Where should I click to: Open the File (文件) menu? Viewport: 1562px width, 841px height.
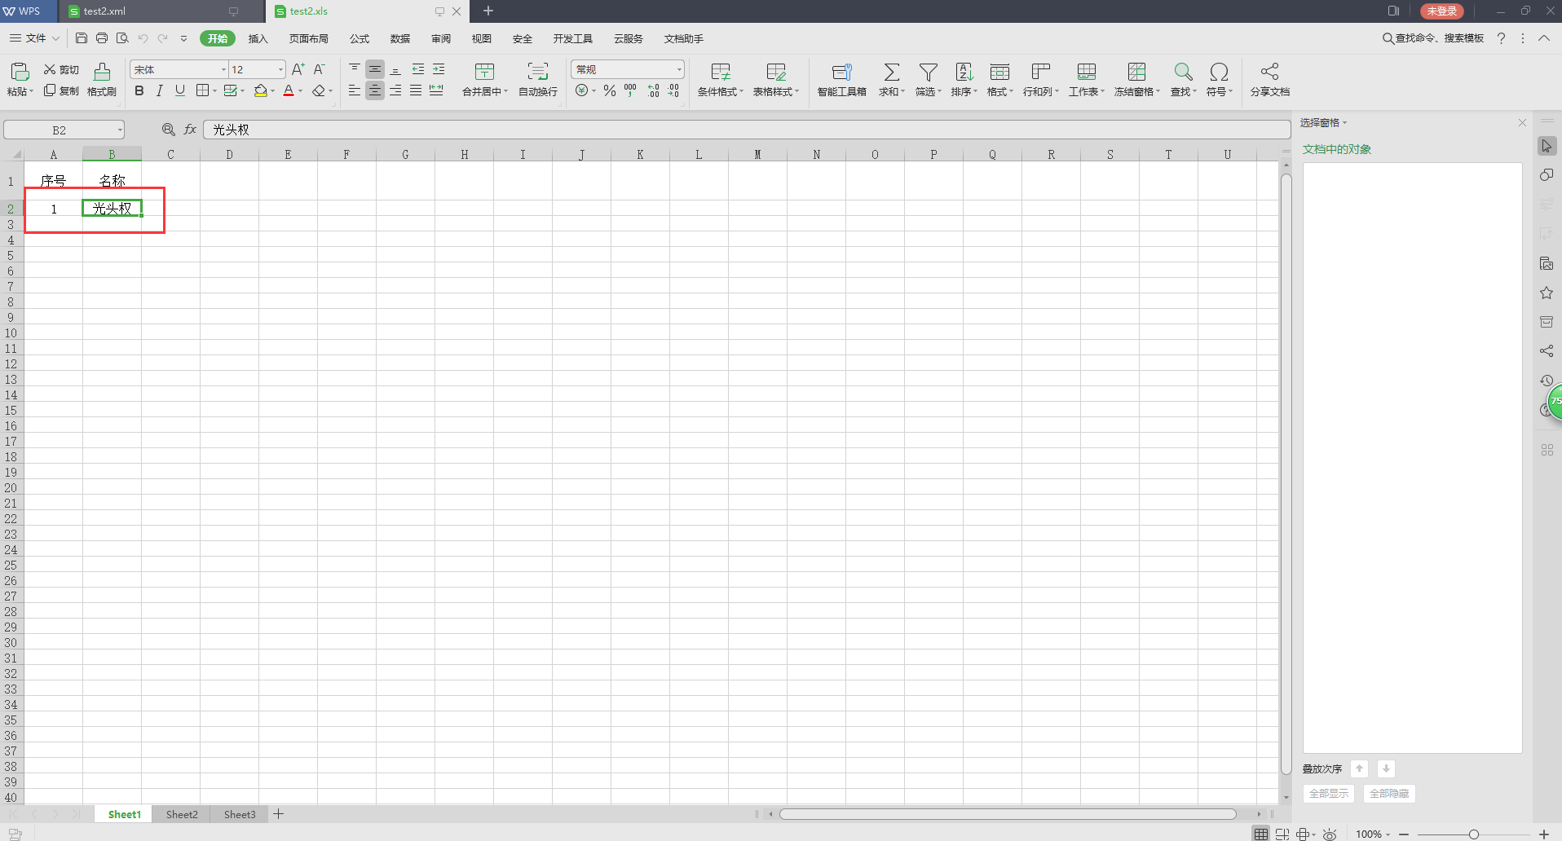(x=34, y=38)
